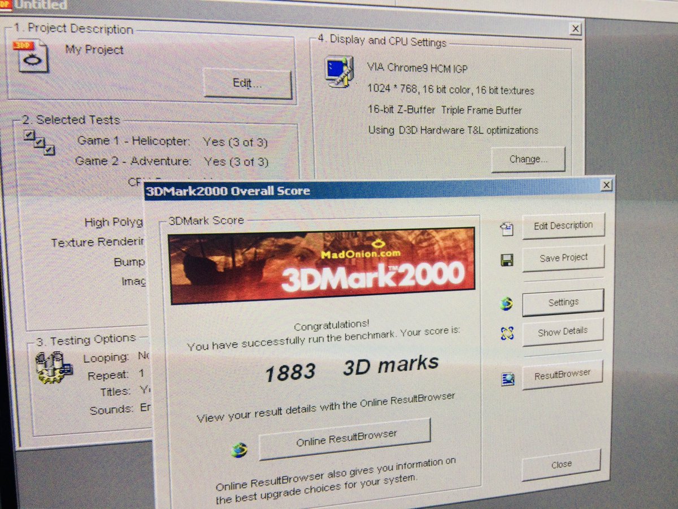Click the X button on the score dialog title bar
678x509 pixels.
pyautogui.click(x=606, y=185)
